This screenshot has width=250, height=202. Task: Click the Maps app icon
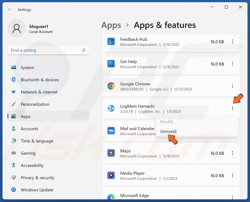111,153
